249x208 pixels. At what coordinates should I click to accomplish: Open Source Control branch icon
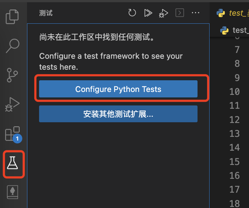pos(12,75)
